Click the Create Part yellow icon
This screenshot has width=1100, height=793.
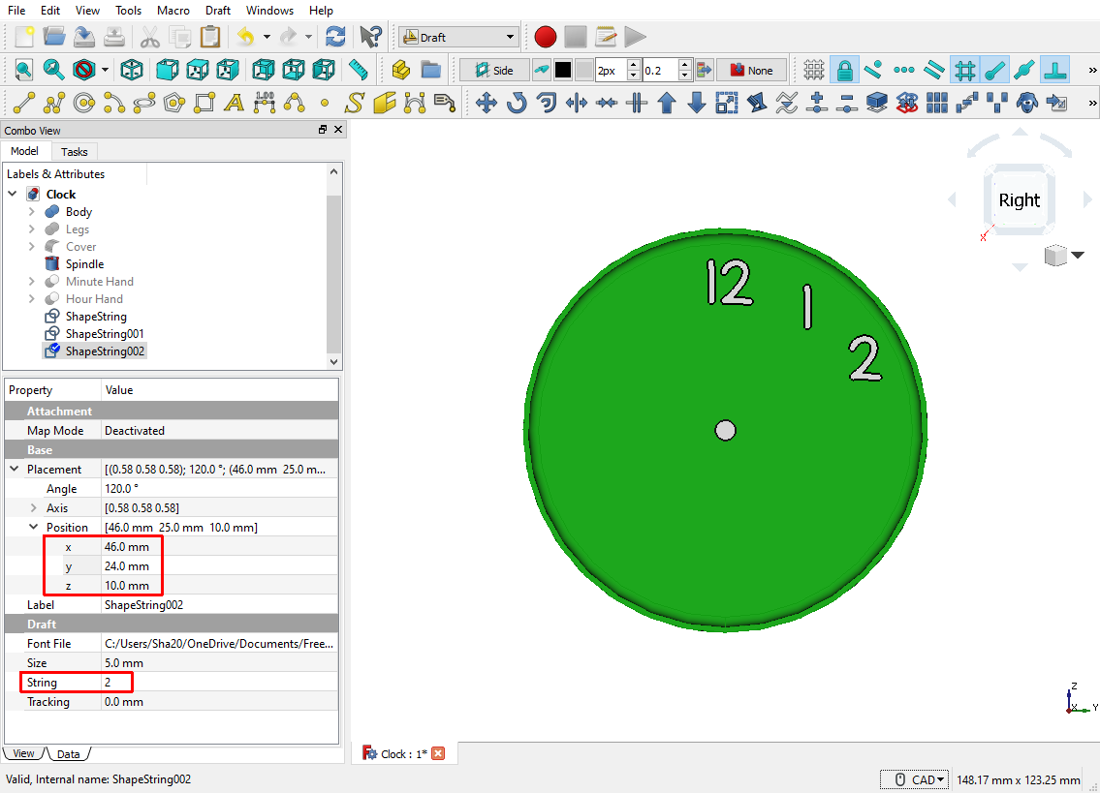coord(400,70)
